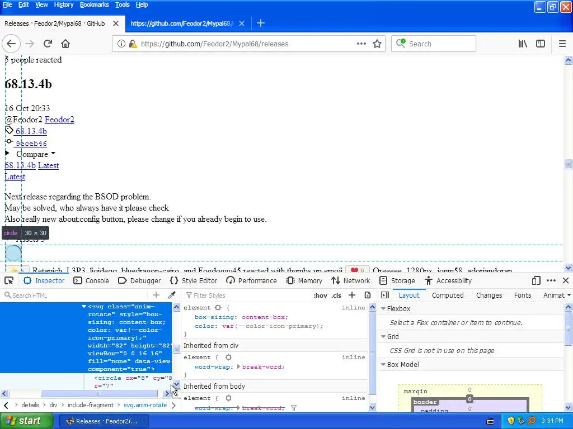Select Releases Feodor2 taskbar item
573x429 pixels.
click(103, 421)
